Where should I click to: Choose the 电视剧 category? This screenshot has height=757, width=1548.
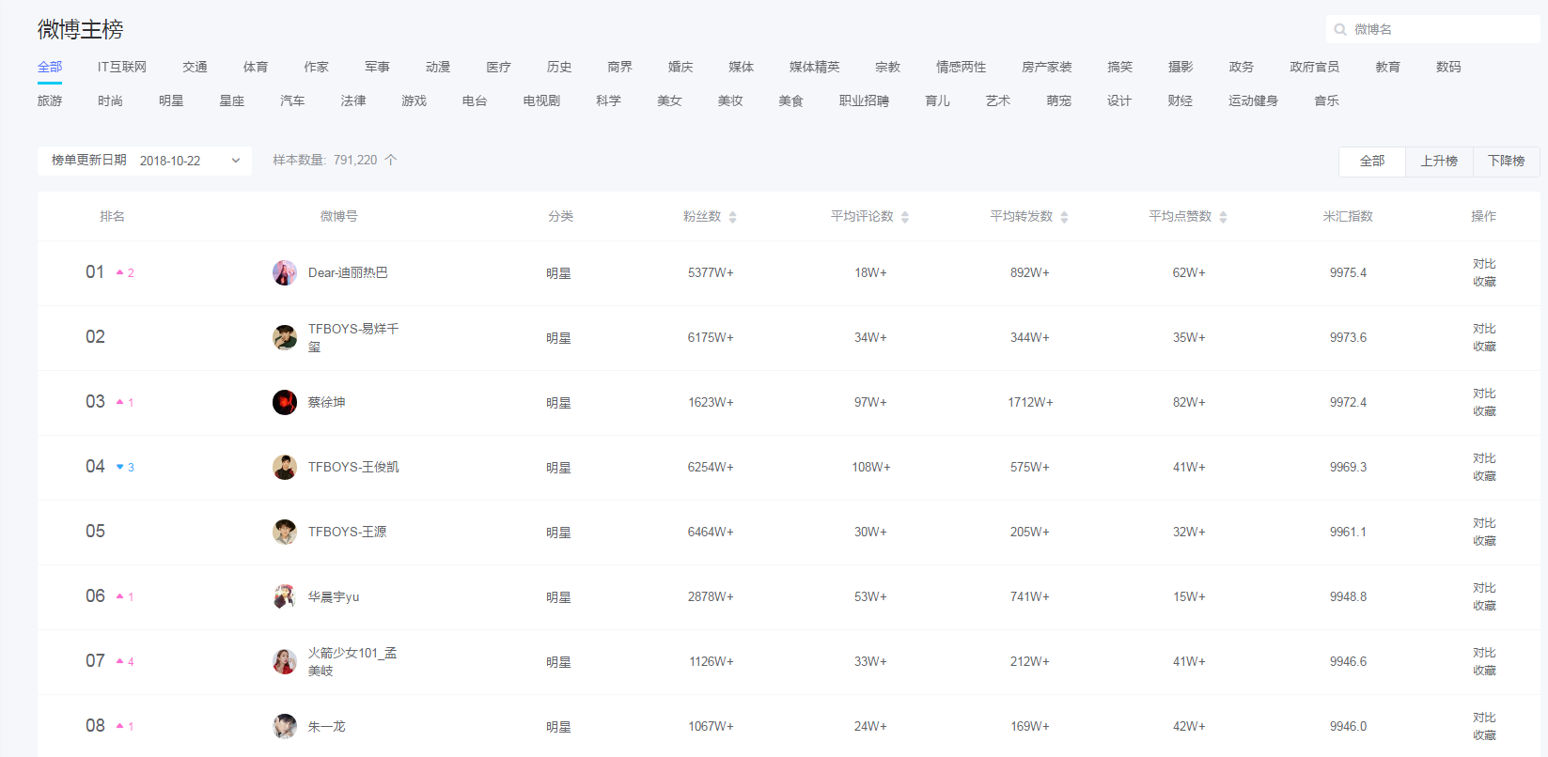coord(541,100)
